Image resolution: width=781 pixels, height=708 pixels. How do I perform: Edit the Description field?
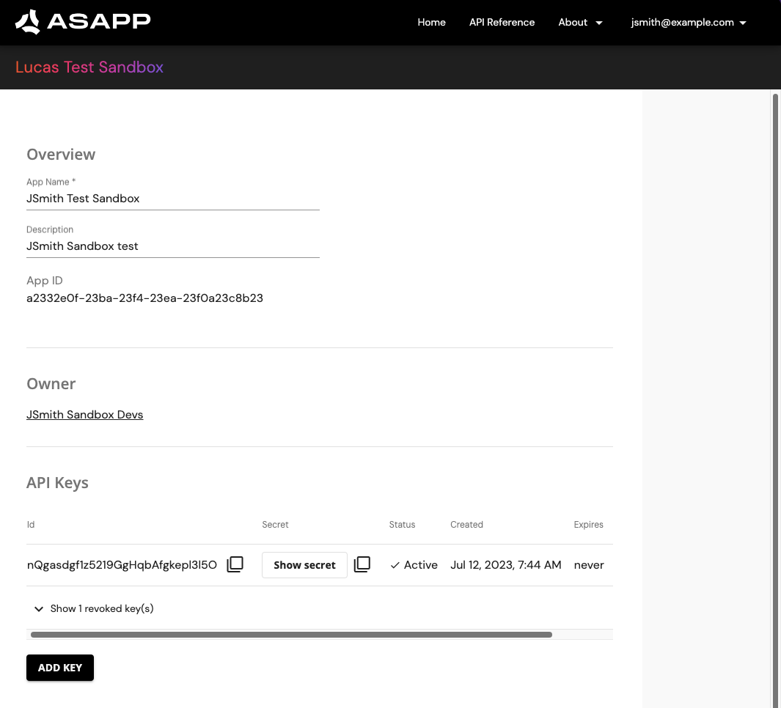(173, 246)
